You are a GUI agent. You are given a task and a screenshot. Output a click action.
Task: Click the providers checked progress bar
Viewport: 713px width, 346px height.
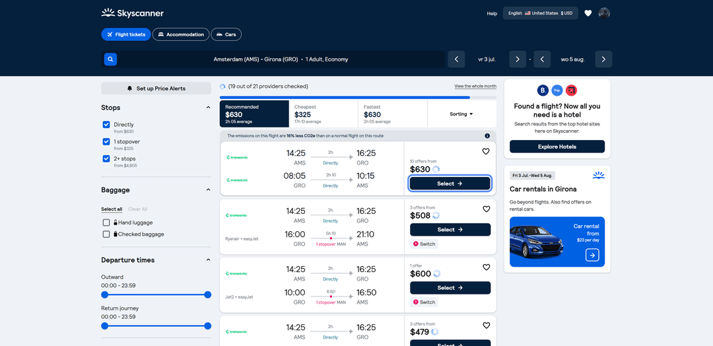[x=358, y=97]
